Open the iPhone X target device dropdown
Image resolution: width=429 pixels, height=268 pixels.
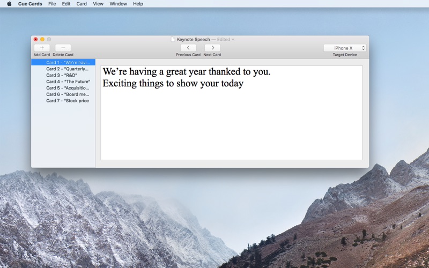pyautogui.click(x=345, y=48)
